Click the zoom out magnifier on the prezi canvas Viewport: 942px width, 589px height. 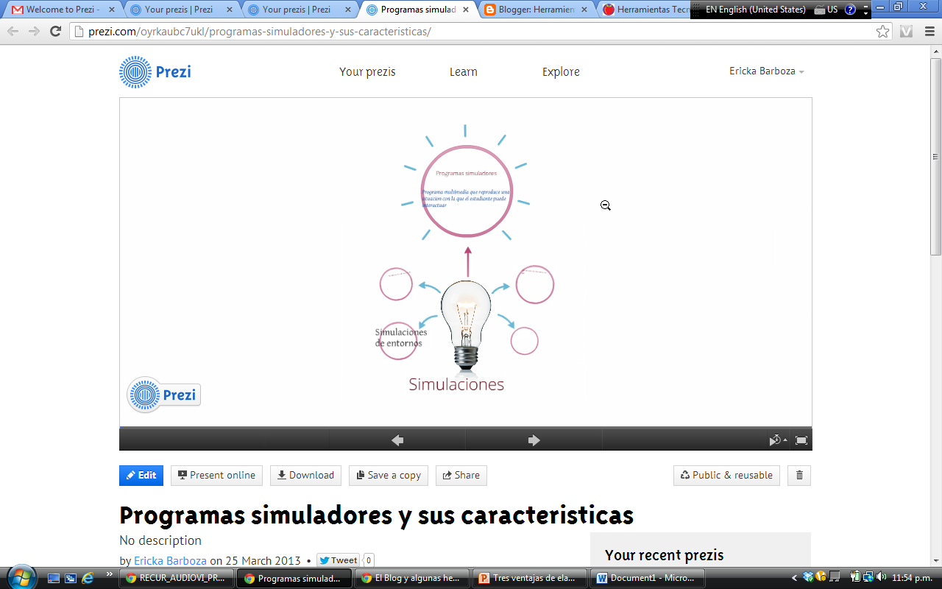[605, 206]
